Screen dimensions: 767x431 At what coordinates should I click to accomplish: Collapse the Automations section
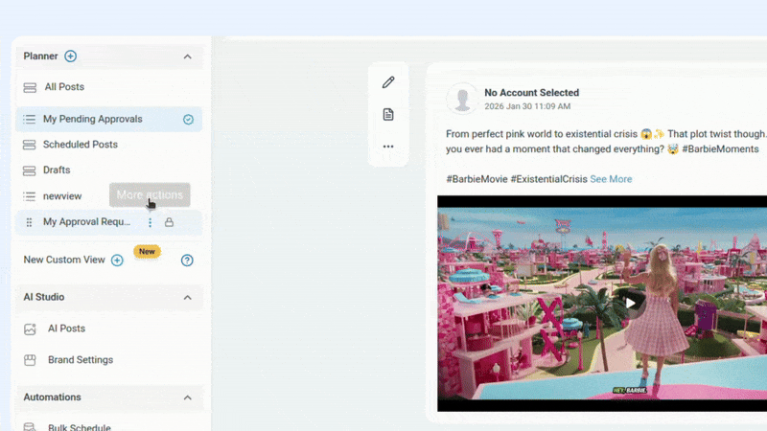[x=187, y=397]
